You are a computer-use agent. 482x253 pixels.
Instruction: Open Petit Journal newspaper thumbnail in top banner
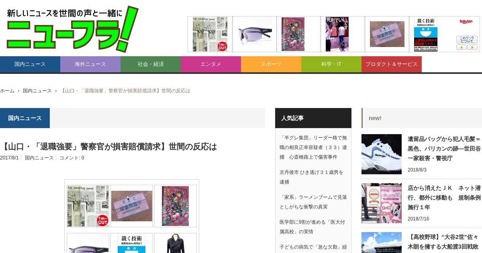[x=210, y=34]
